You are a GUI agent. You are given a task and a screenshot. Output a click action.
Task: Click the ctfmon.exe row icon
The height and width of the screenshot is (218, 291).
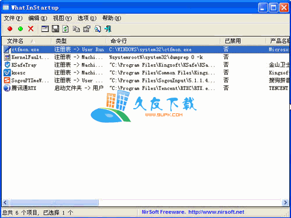click(7, 50)
